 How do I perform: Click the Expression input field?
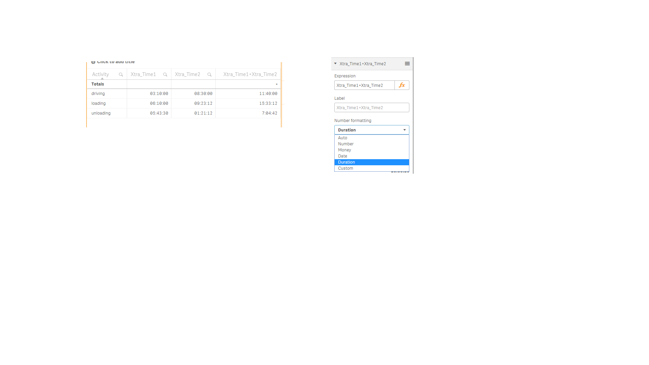tap(364, 85)
